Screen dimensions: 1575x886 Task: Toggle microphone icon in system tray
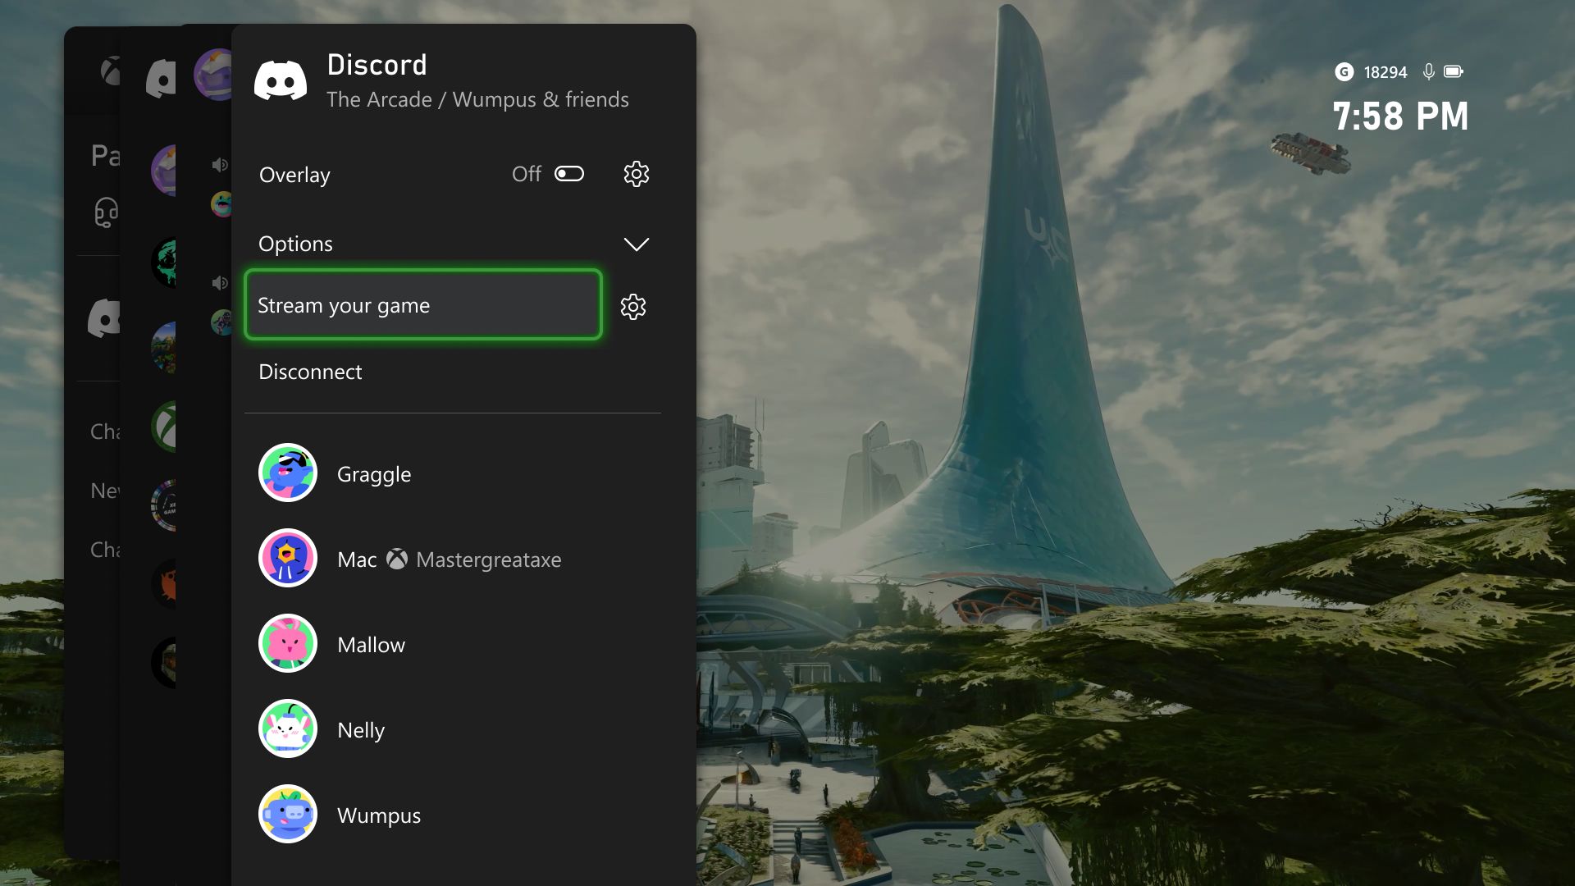point(1430,71)
